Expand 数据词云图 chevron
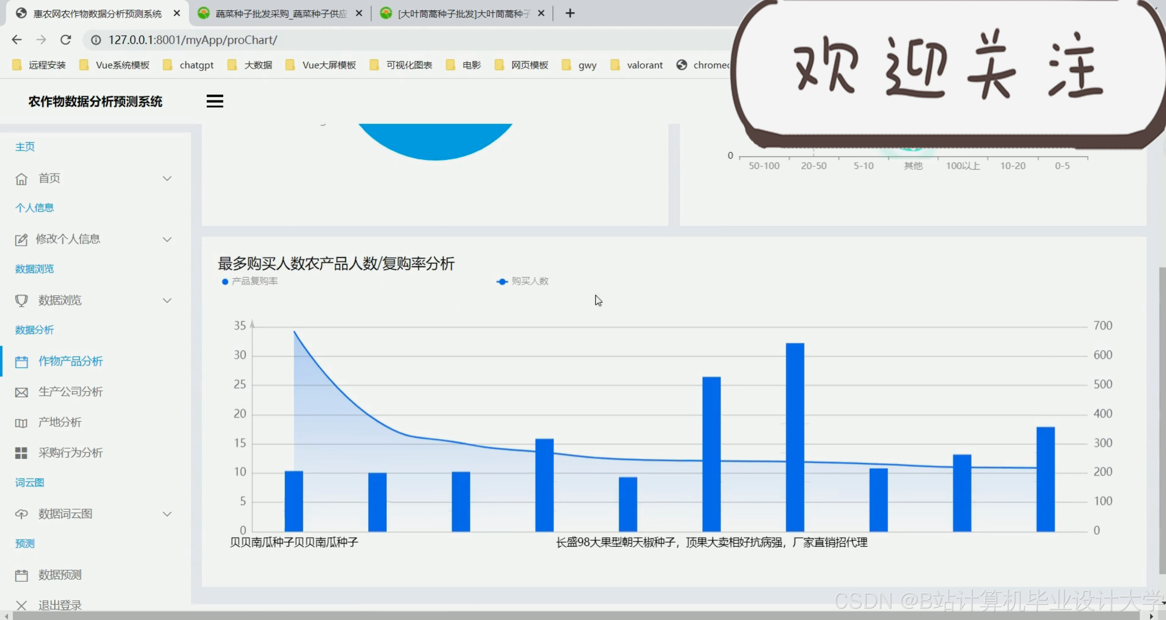The image size is (1166, 620). click(x=167, y=514)
